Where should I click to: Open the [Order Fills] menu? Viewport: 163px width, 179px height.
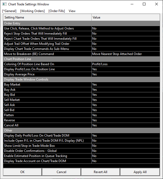57,11
